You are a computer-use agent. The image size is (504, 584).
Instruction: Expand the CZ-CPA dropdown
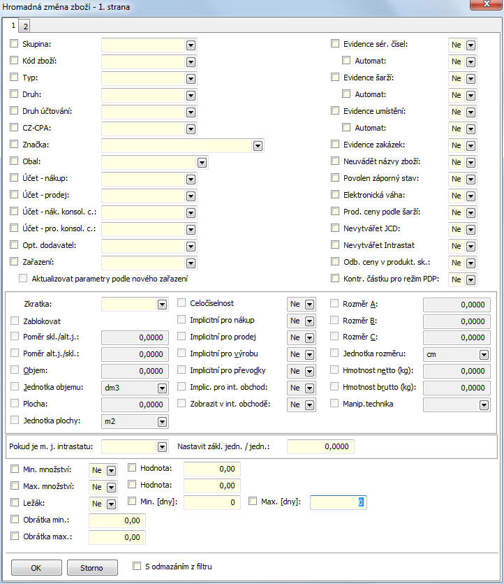(x=191, y=129)
